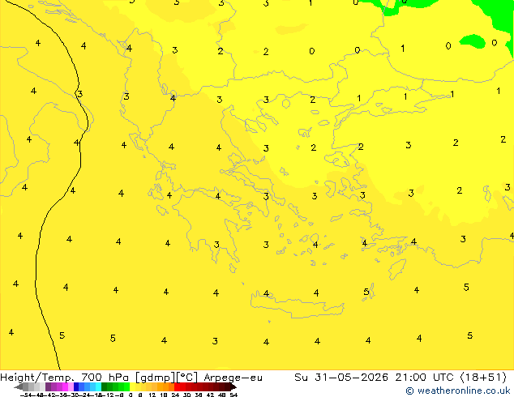Viewport: 514px width, 397px height.
Task: Click the gray left arrow end of color scale
Action: [x=19, y=387]
